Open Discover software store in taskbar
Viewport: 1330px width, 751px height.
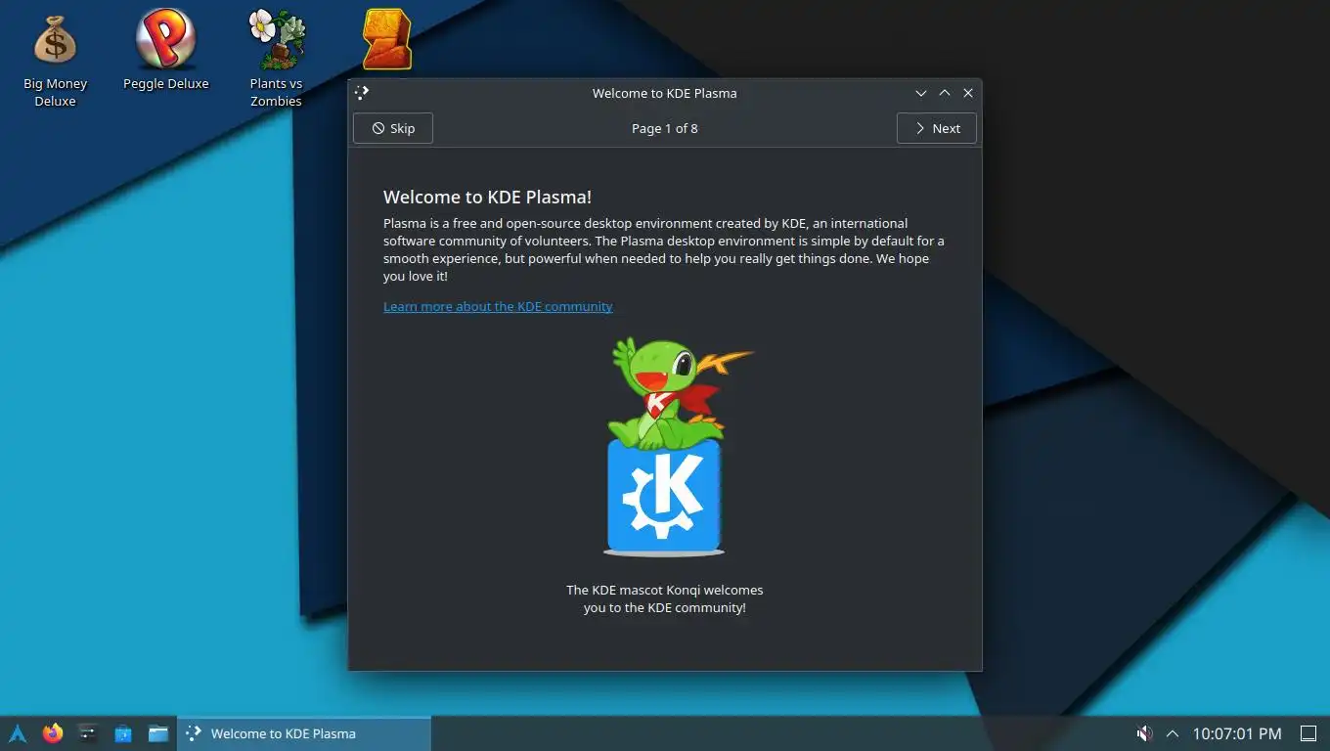pyautogui.click(x=123, y=733)
